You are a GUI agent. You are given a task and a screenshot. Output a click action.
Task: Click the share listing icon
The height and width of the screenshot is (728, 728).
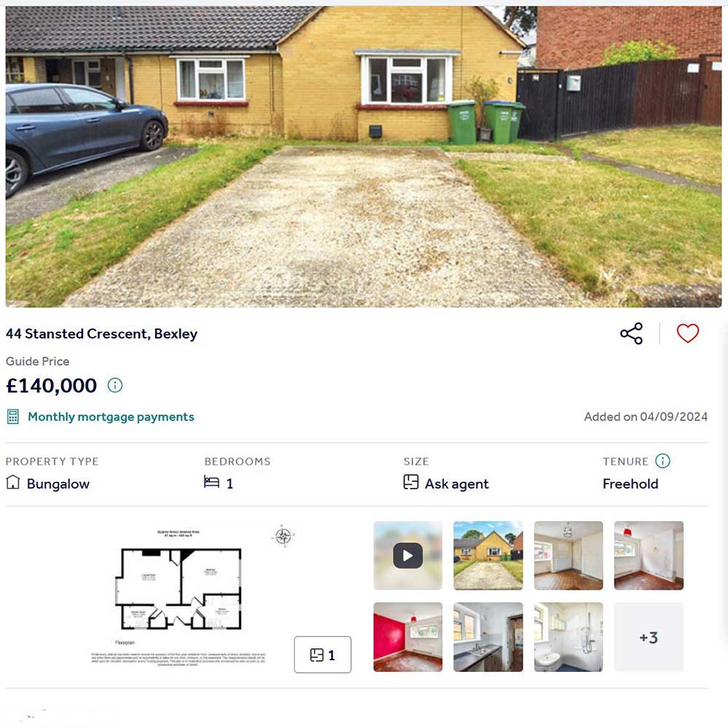pyautogui.click(x=631, y=333)
